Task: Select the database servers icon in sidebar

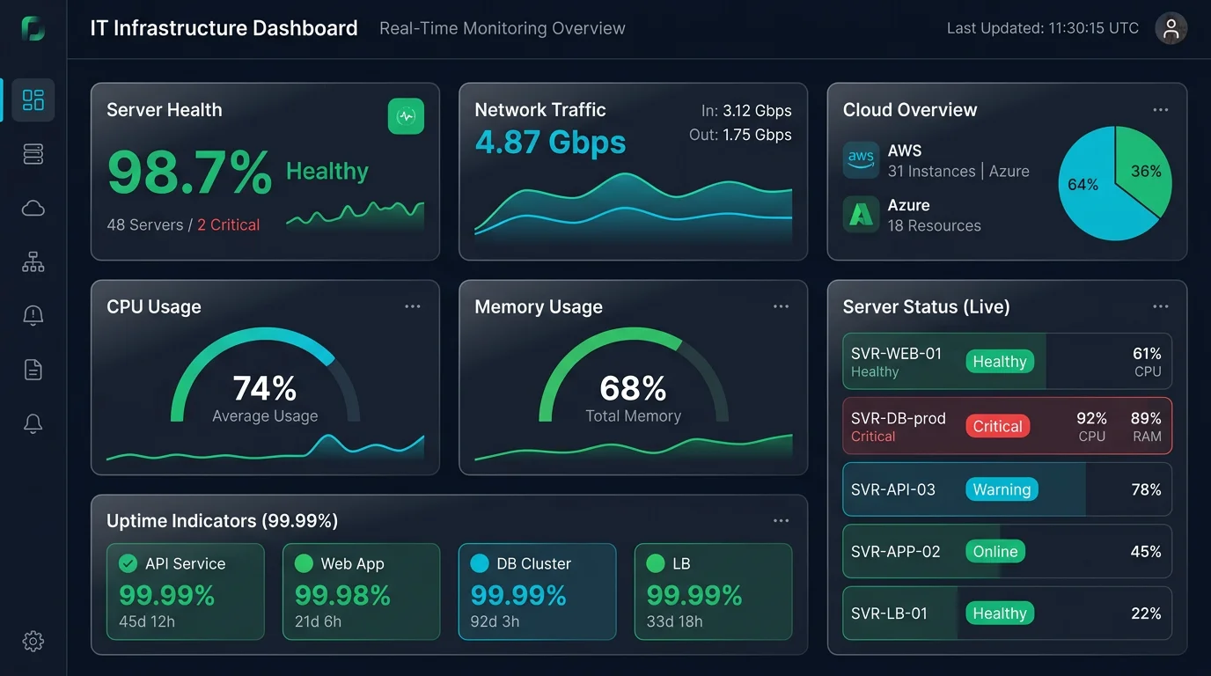Action: tap(33, 154)
